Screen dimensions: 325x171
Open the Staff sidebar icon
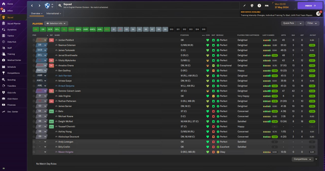[4, 48]
